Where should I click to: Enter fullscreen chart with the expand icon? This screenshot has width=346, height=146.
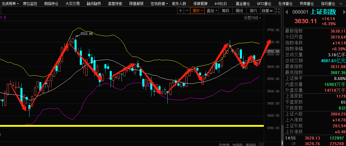pyautogui.click(x=277, y=11)
